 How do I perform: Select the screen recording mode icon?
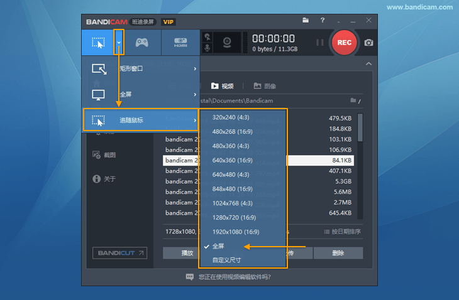point(98,42)
